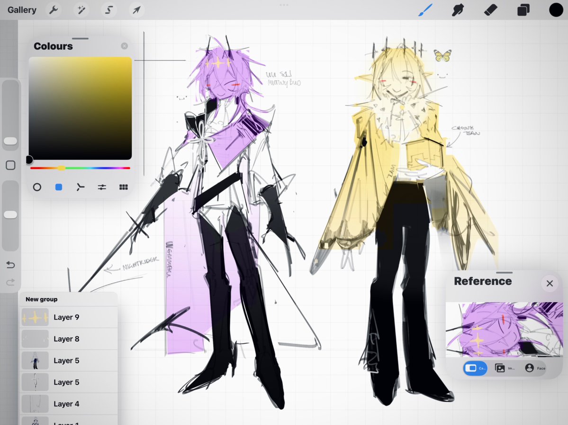Select the Transform arrow tool

136,10
